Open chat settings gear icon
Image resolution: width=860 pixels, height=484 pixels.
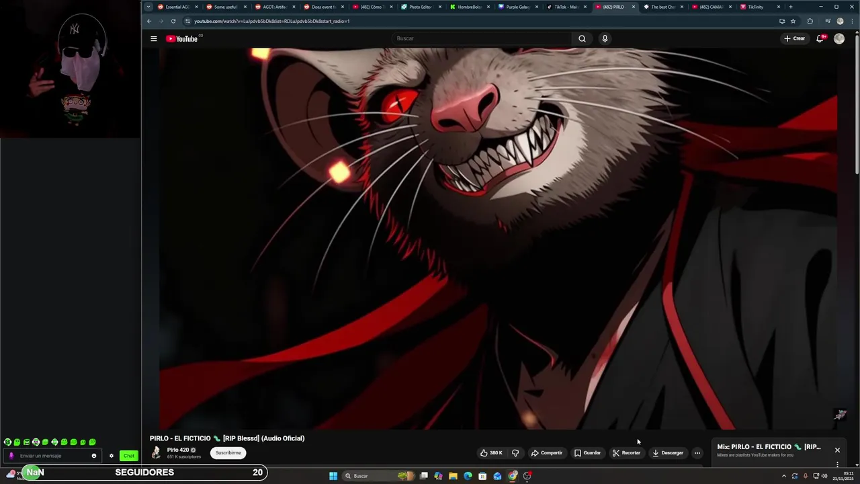(x=112, y=456)
